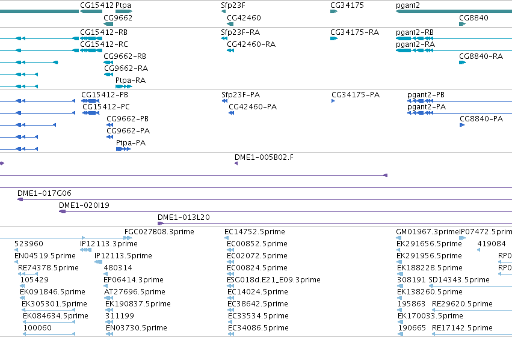Select the Ptpa-PA protein label
The image size is (512, 337).
point(131,143)
